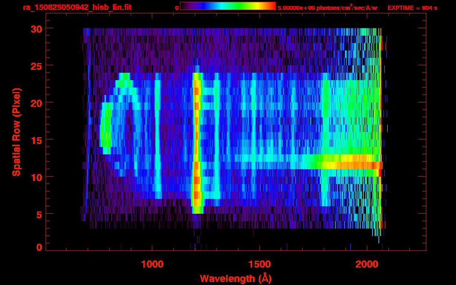Click the bright orange Lyman-alpha line near 1216 Å
This screenshot has width=456, height=285.
pyautogui.click(x=197, y=143)
